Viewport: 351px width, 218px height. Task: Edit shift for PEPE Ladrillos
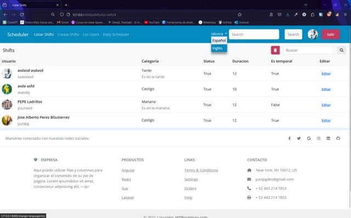click(326, 105)
